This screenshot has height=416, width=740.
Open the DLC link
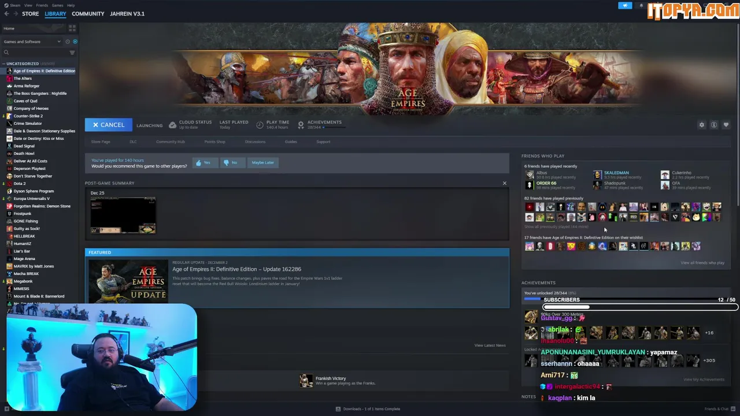(133, 142)
